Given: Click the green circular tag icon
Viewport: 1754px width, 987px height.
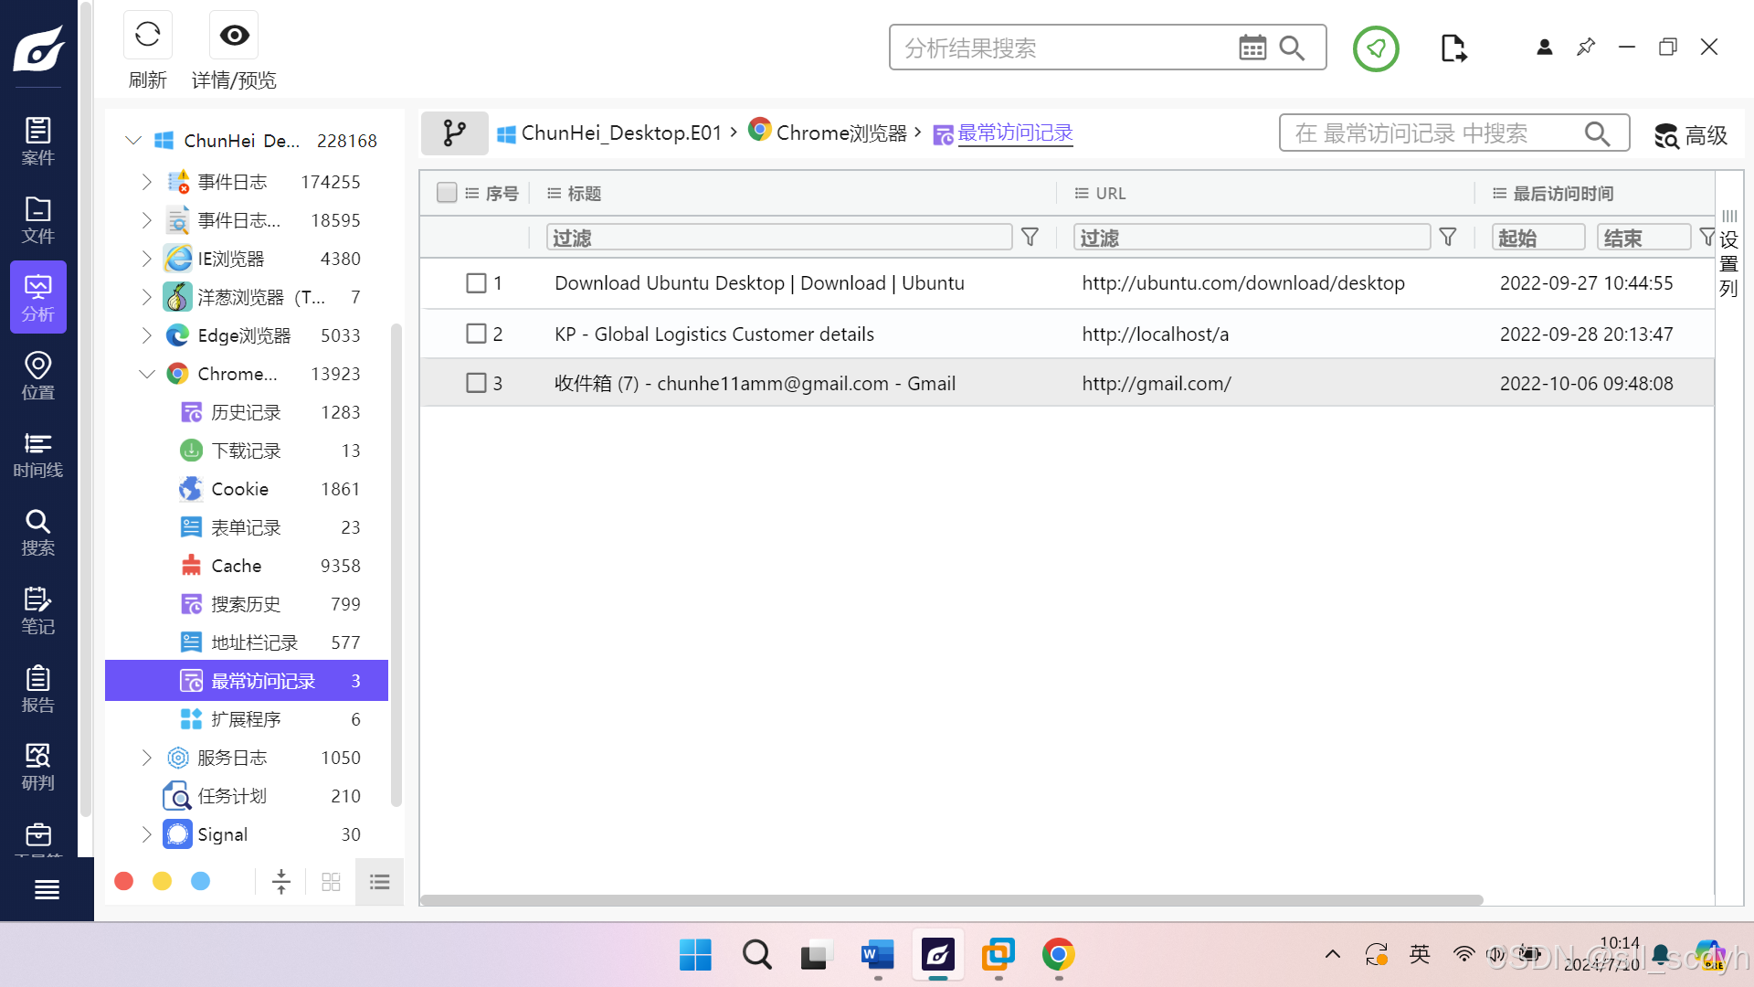Looking at the screenshot, I should [x=1376, y=48].
